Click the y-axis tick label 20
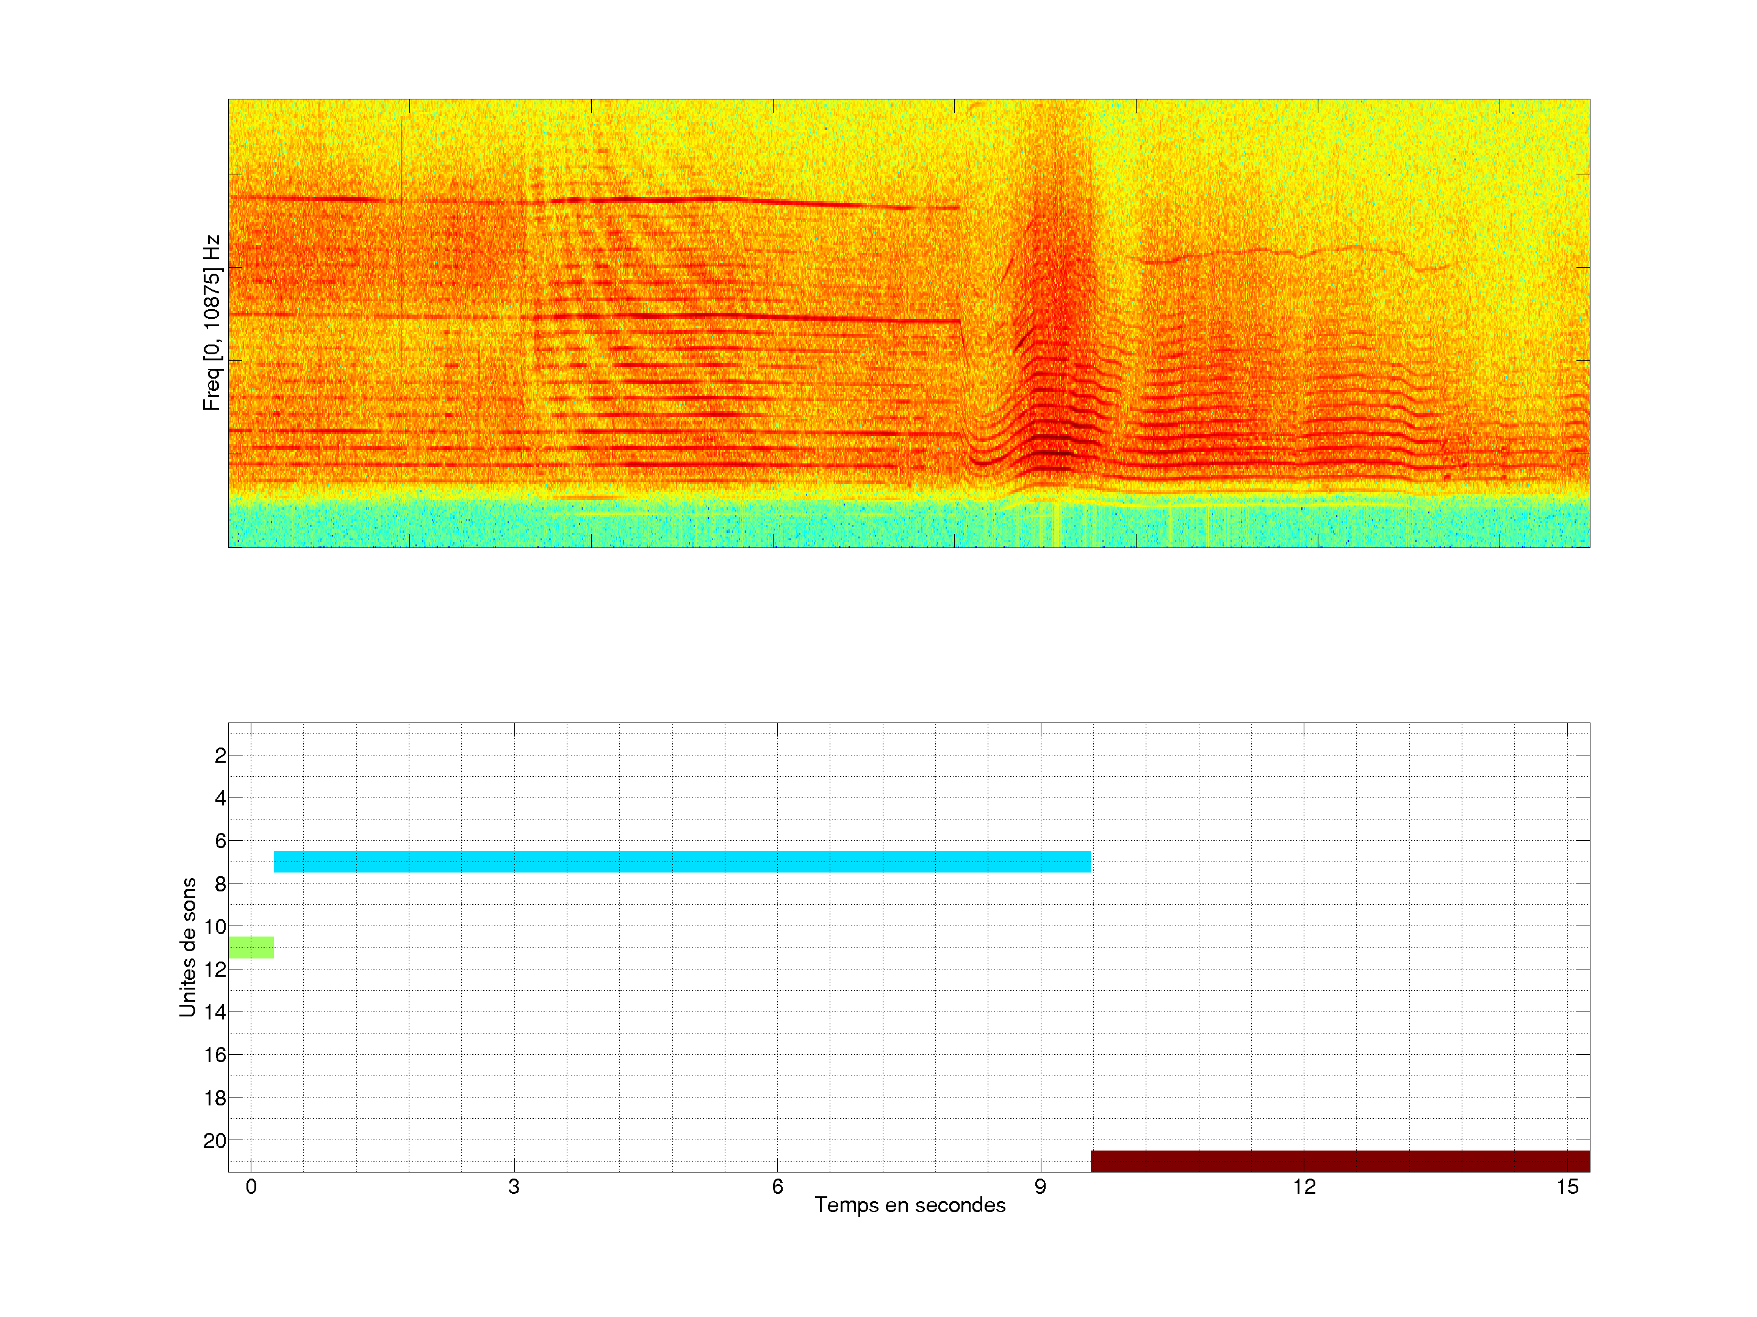The height and width of the screenshot is (1317, 1757). click(x=215, y=1141)
